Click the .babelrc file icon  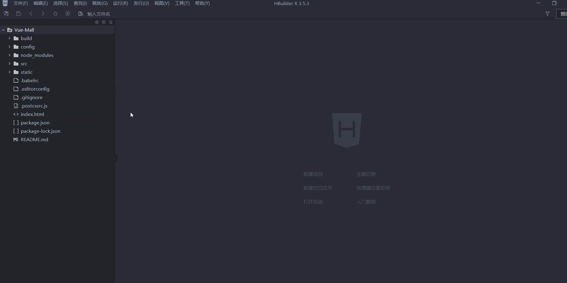tap(16, 80)
